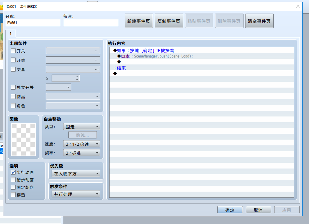Click the variable value number field
Viewport: 309px width, 224px height.
[66, 78]
